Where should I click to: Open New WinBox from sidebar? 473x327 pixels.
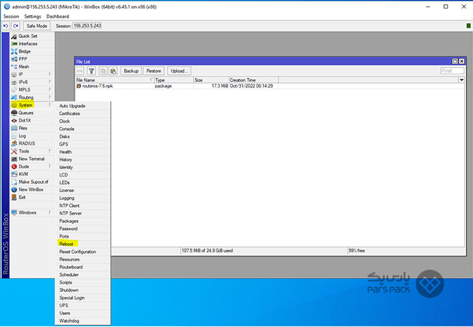pos(32,190)
